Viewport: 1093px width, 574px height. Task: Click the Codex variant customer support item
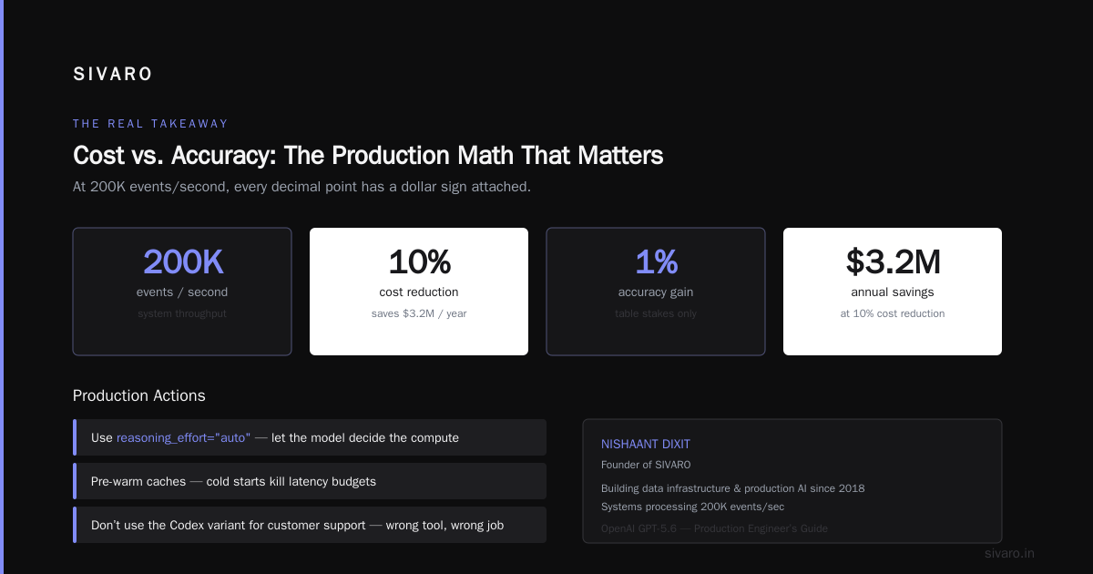pos(310,525)
